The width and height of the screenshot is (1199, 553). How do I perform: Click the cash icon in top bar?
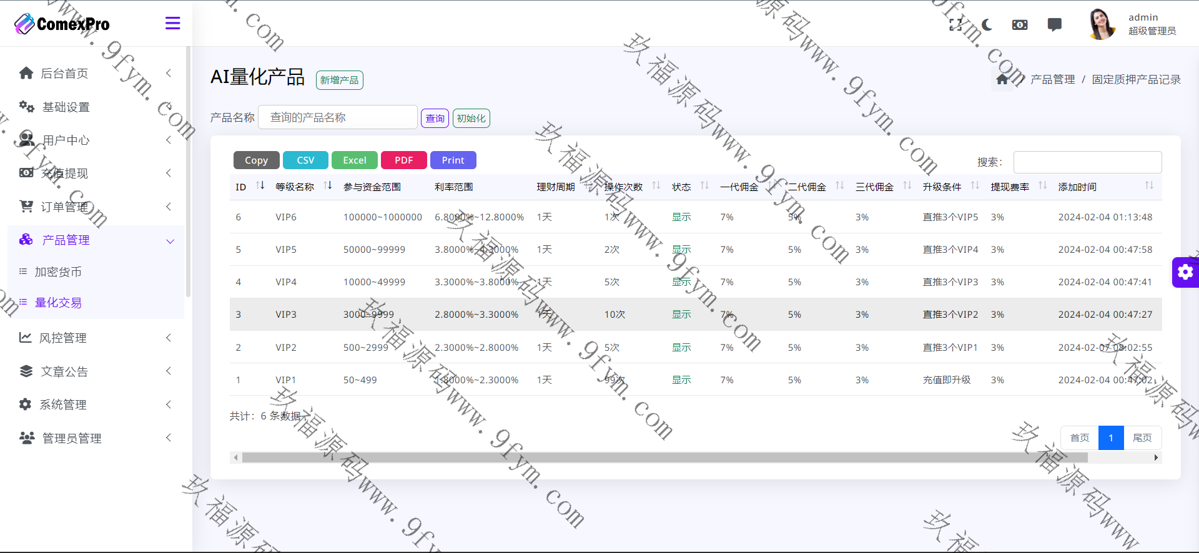(x=1020, y=25)
